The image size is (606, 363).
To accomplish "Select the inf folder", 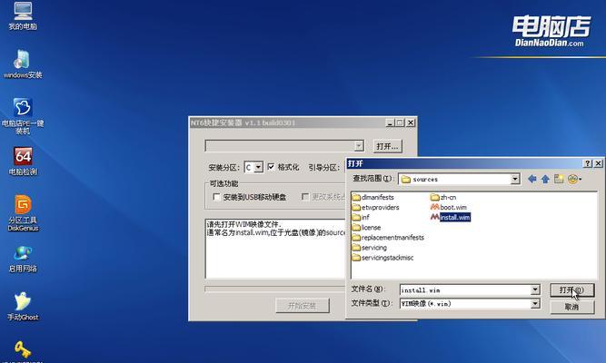I will (361, 218).
